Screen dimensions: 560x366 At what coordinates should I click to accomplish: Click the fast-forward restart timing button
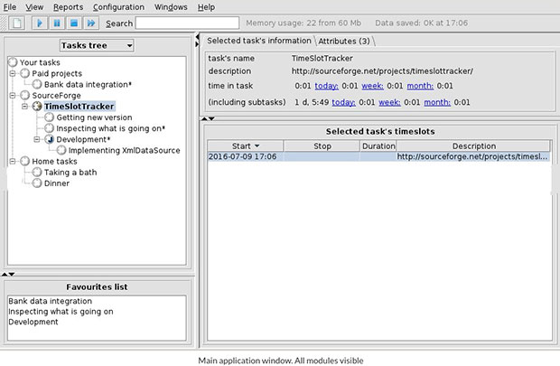90,23
